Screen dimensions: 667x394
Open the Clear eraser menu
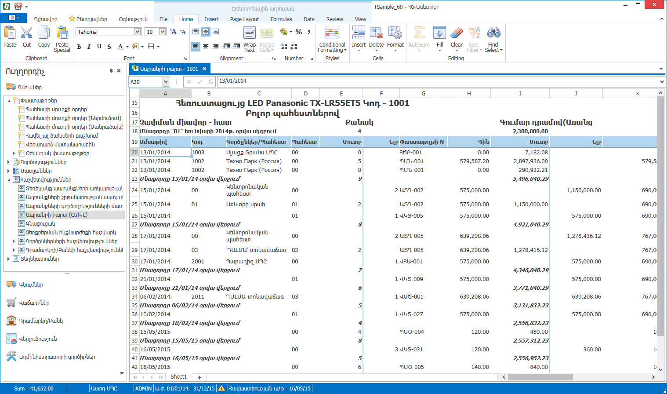pos(457,39)
